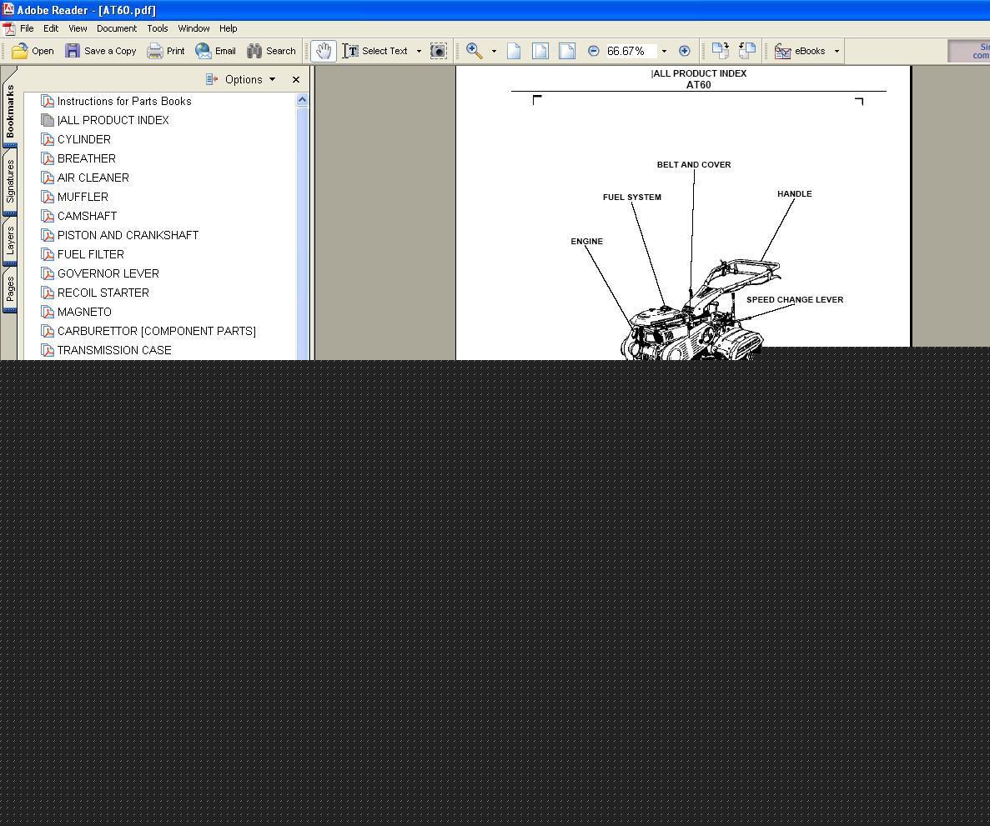Screen dimensions: 990x826
Task: Go to the AIR CLEANER bookmark
Action: click(x=93, y=178)
